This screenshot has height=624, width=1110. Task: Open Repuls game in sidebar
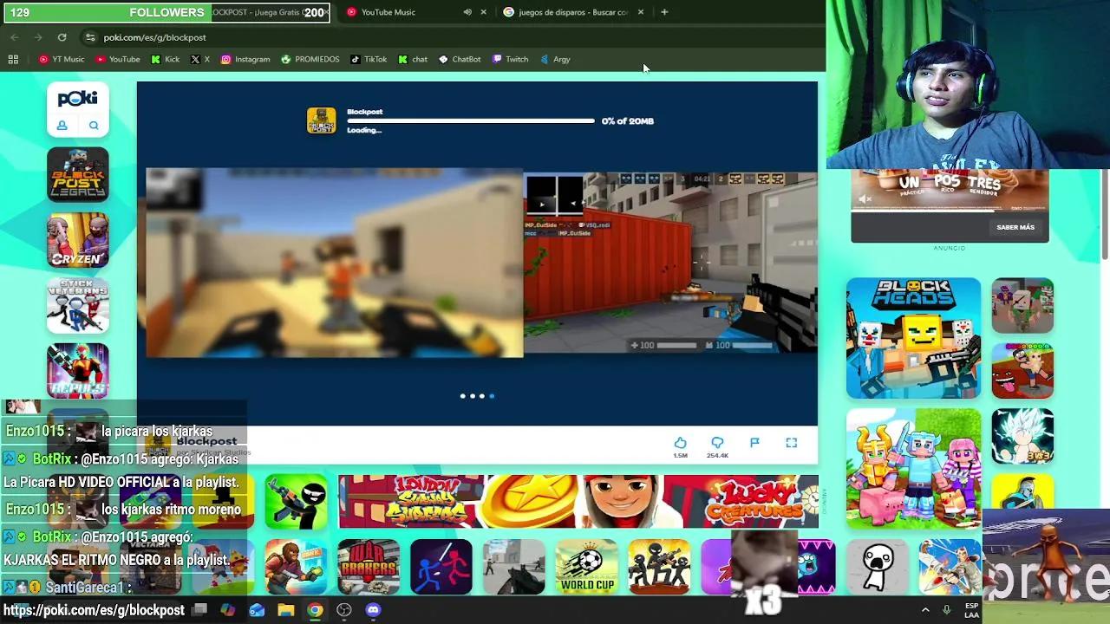point(78,370)
